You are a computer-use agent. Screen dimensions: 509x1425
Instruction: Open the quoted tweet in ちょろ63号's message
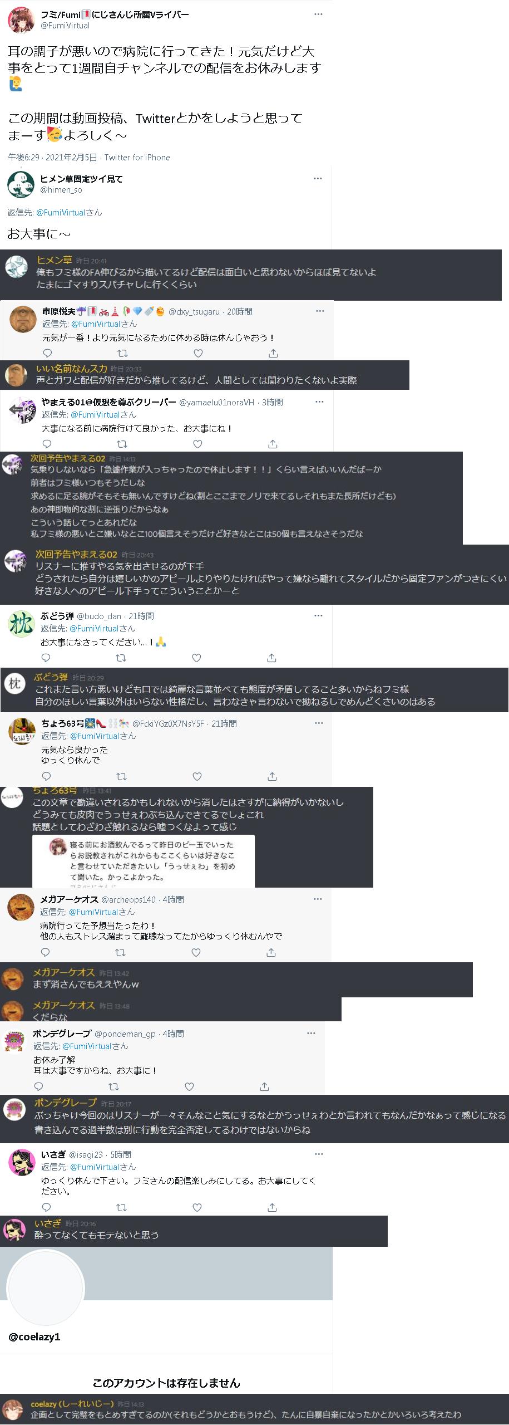point(144,860)
